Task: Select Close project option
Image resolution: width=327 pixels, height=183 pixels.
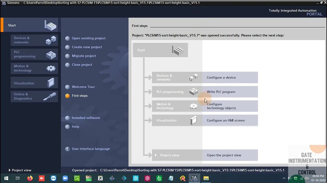Action: (82, 65)
